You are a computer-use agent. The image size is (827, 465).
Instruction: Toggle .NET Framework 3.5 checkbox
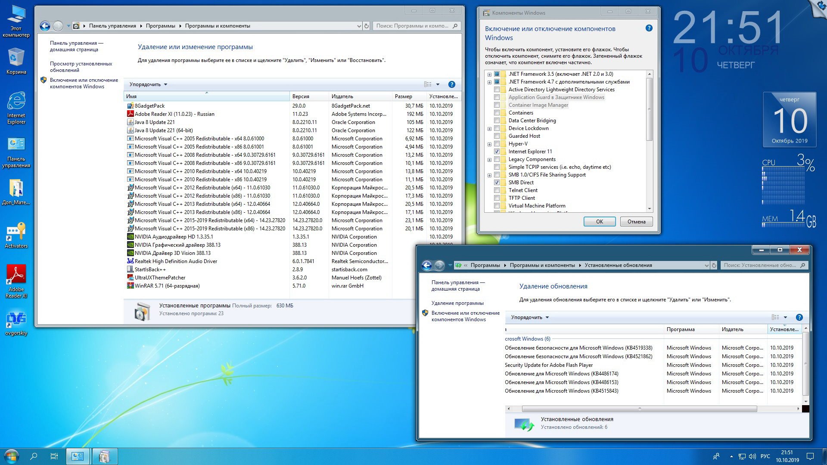click(x=497, y=74)
